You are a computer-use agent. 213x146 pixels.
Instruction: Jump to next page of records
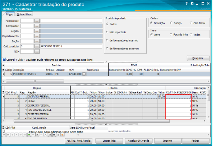21,135
